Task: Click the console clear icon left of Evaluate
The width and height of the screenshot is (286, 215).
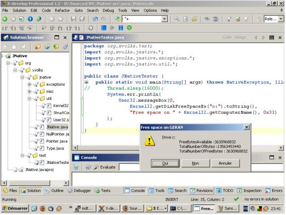Action: pos(76,167)
